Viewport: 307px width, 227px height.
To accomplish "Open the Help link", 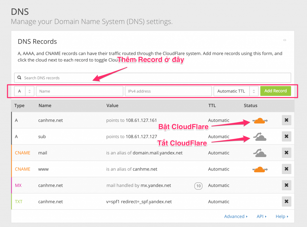I will point(282,216).
